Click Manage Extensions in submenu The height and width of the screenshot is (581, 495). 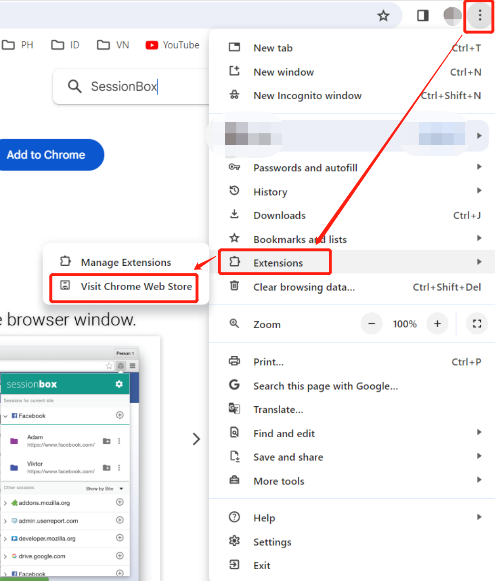point(126,262)
